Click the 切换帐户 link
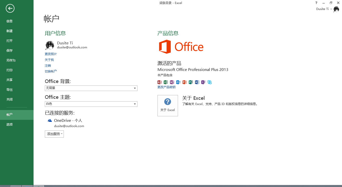The width and height of the screenshot is (342, 187). click(51, 71)
